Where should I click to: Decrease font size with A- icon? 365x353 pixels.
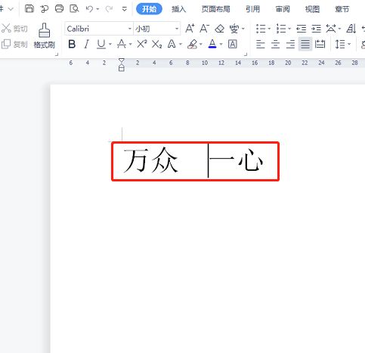(x=205, y=29)
